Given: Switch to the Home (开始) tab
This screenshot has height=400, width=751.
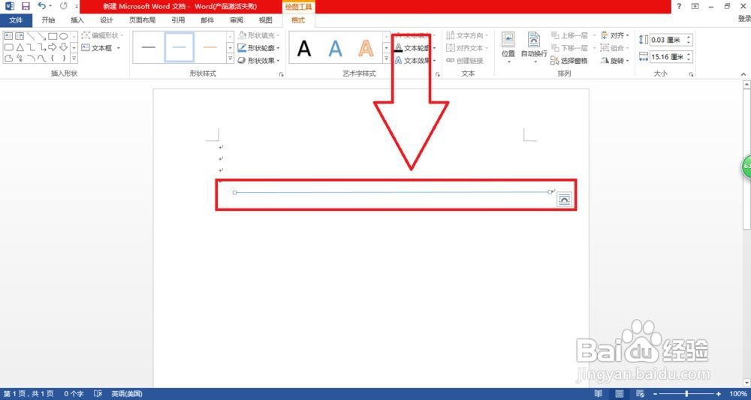Looking at the screenshot, I should (48, 20).
